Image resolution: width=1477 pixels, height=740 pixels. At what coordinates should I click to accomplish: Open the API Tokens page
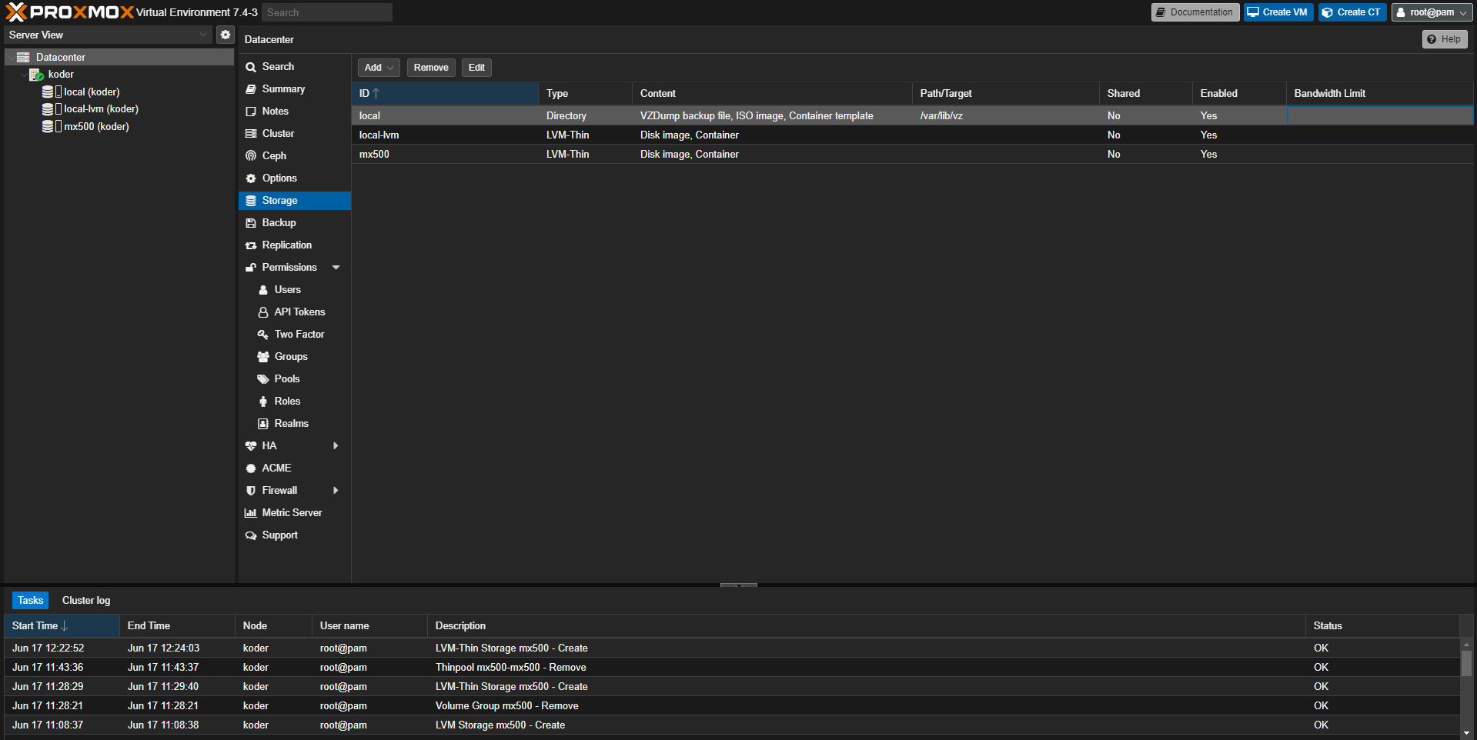click(x=299, y=312)
